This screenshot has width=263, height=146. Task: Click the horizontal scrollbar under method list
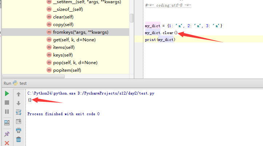[x=33, y=76]
